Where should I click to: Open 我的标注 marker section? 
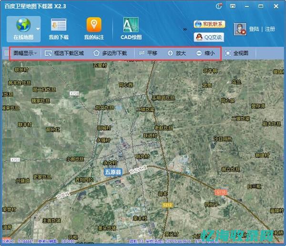93,29
